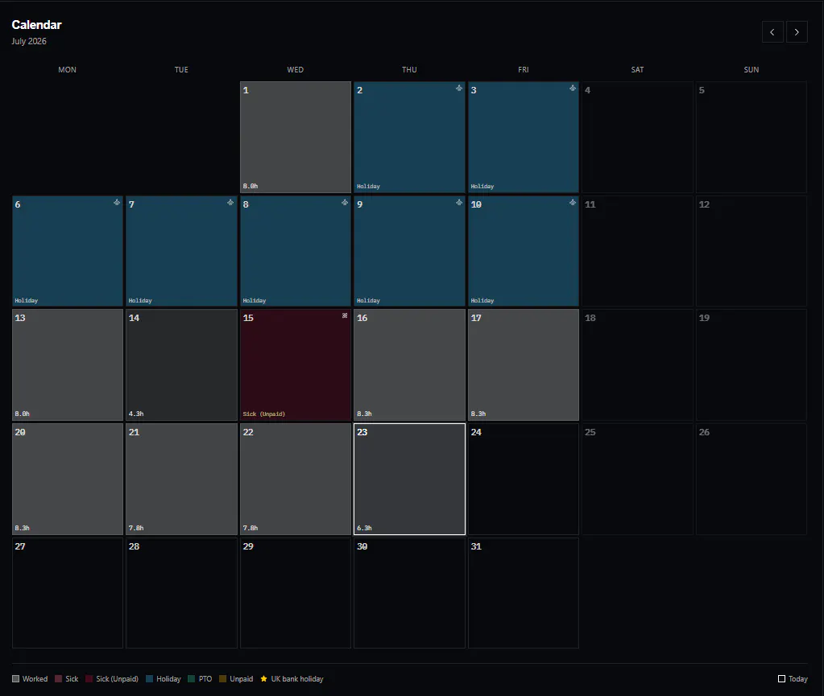The height and width of the screenshot is (696, 824).
Task: Click the UK bank holiday star icon
Action: (x=264, y=678)
